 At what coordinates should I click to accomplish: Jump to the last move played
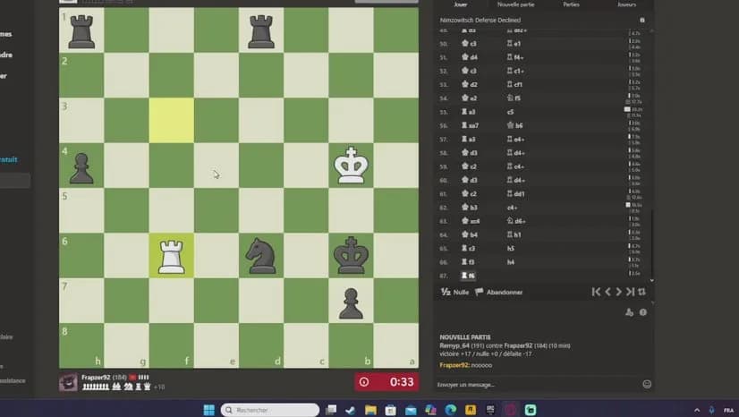[630, 292]
